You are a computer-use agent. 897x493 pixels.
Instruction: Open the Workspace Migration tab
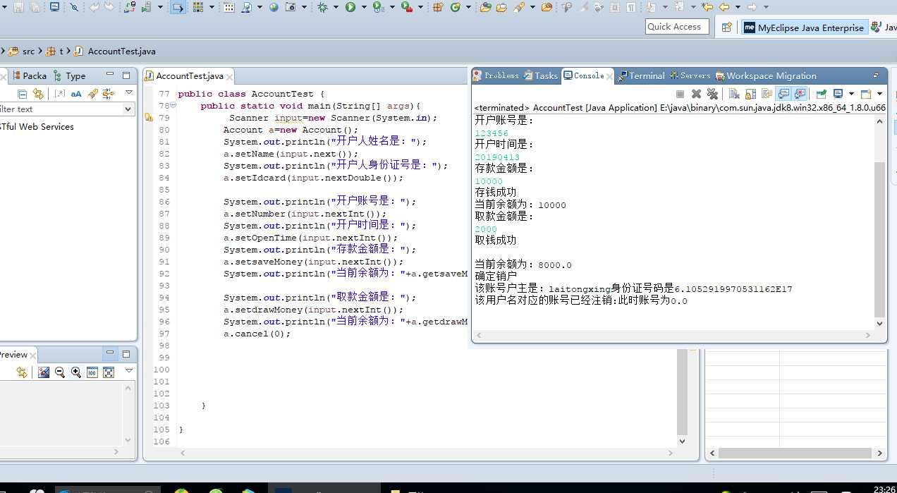tap(766, 75)
